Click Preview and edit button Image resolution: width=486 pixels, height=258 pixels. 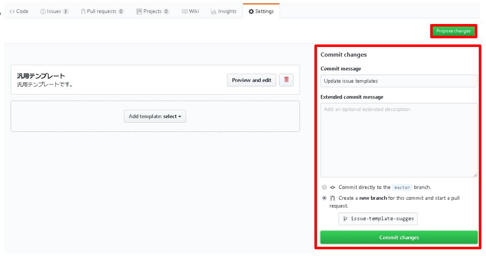pos(251,80)
